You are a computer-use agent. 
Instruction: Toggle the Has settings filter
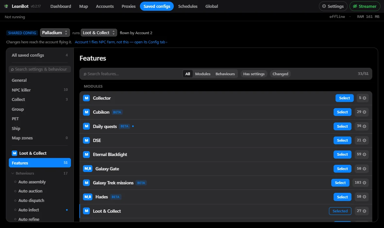pyautogui.click(x=254, y=74)
